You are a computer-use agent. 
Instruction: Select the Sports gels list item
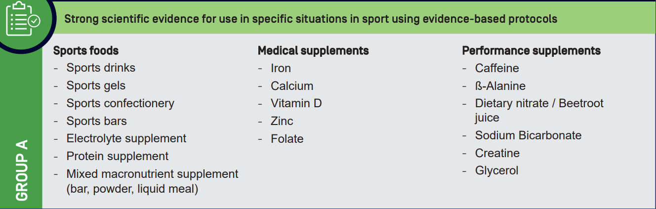click(96, 85)
